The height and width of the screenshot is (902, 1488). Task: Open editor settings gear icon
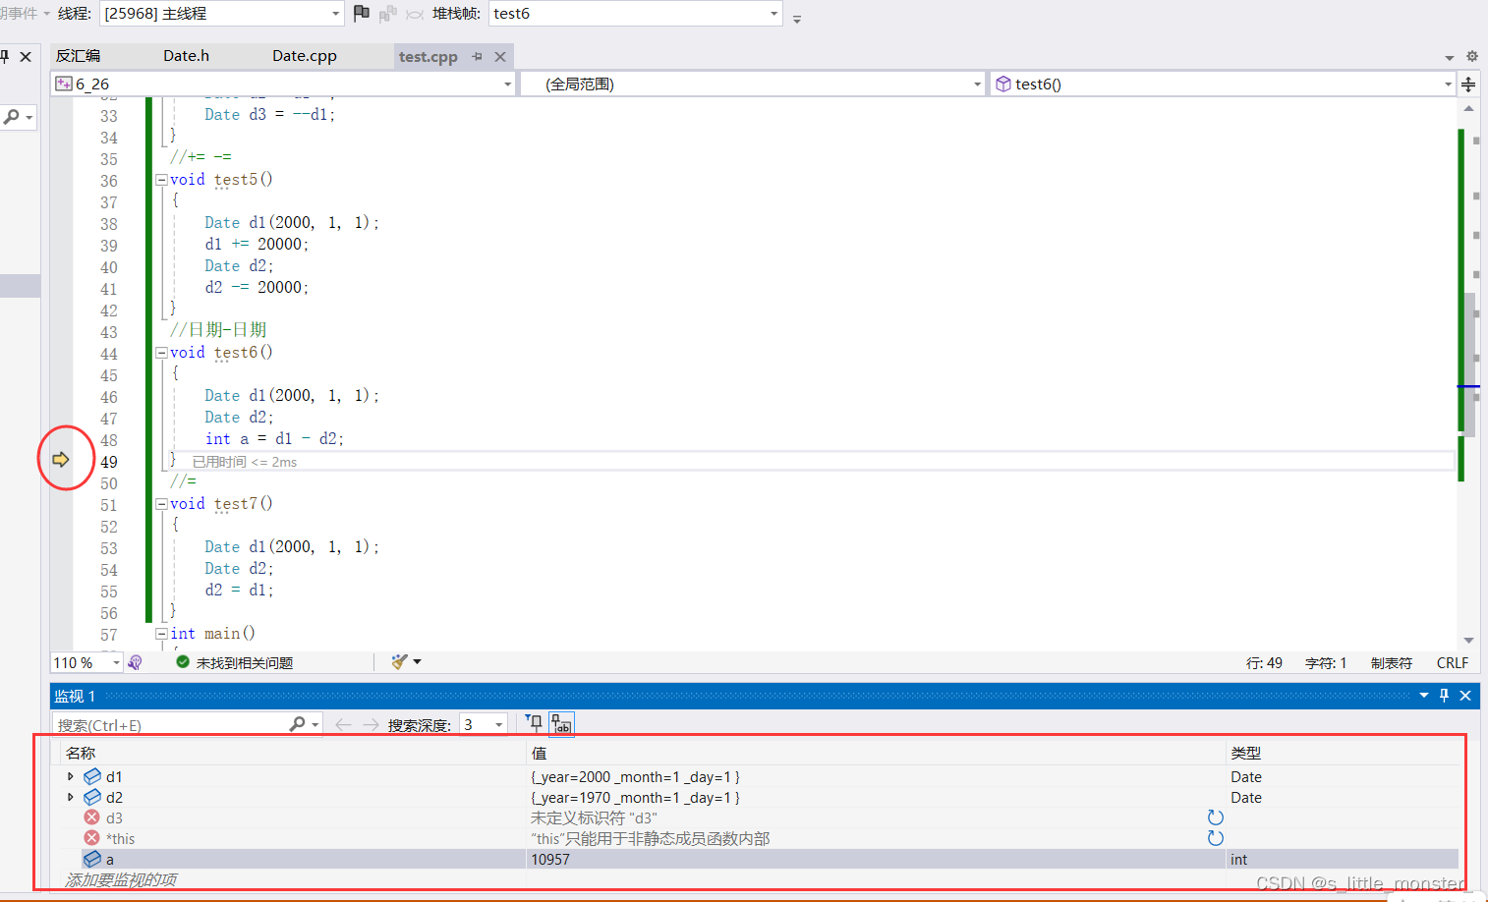pos(1471,56)
